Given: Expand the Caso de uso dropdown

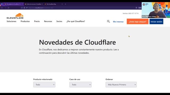Looking at the screenshot, I should (80, 84).
